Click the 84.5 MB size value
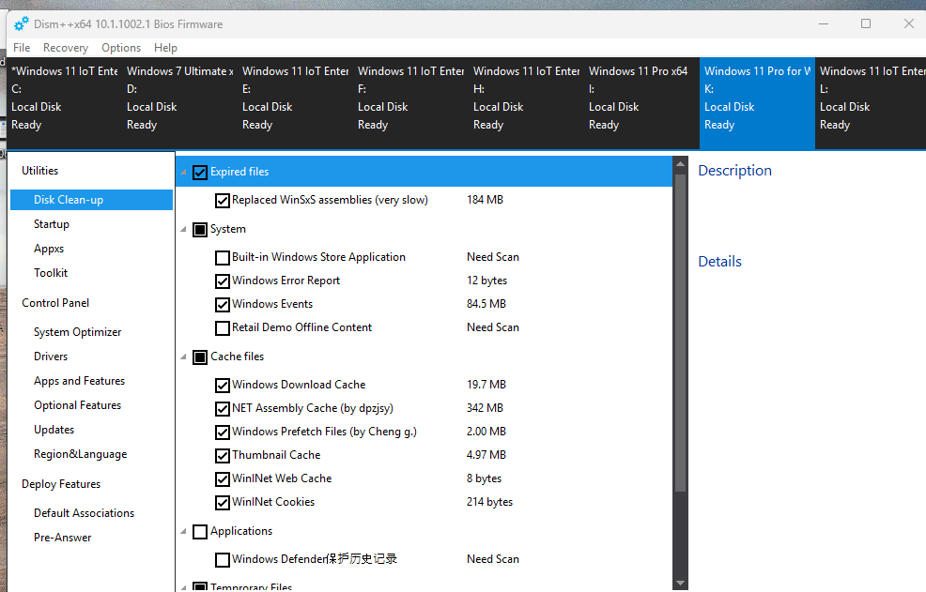Screen dimensions: 926x592 pos(486,304)
